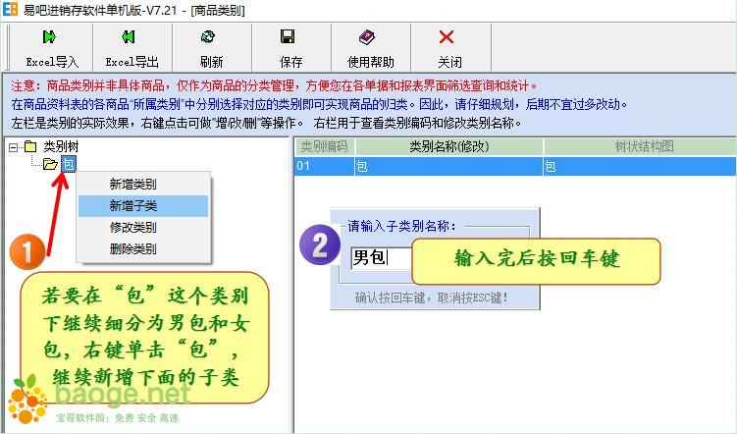Click the open folder icon beside 包
This screenshot has width=737, height=434.
point(50,164)
